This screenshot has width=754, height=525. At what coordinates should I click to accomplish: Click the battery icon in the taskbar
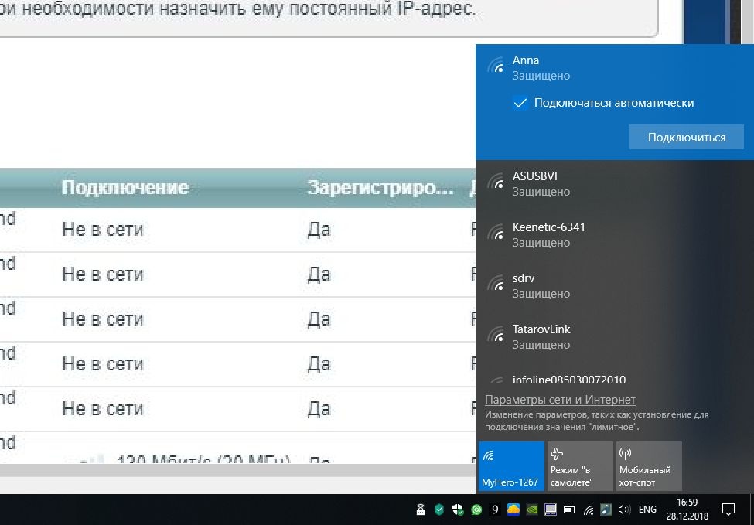click(570, 510)
